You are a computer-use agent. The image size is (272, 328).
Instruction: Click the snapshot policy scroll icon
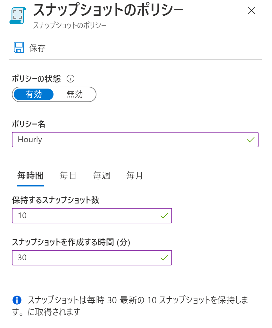point(18,16)
